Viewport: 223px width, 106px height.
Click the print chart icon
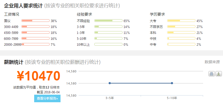point(212,74)
